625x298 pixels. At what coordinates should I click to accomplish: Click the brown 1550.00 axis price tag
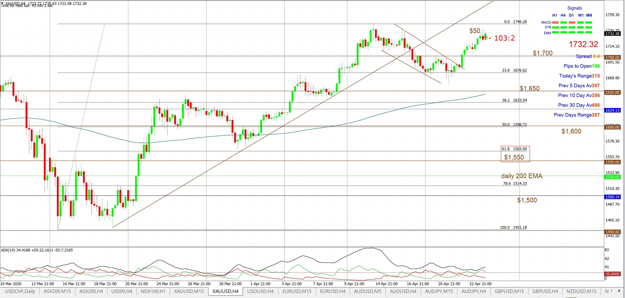(612, 162)
